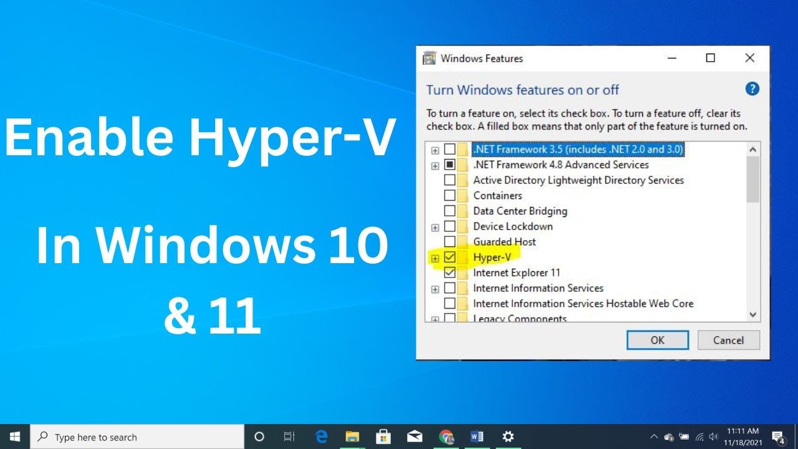The image size is (798, 449).
Task: Check the Guarded Host checkbox
Action: click(449, 241)
